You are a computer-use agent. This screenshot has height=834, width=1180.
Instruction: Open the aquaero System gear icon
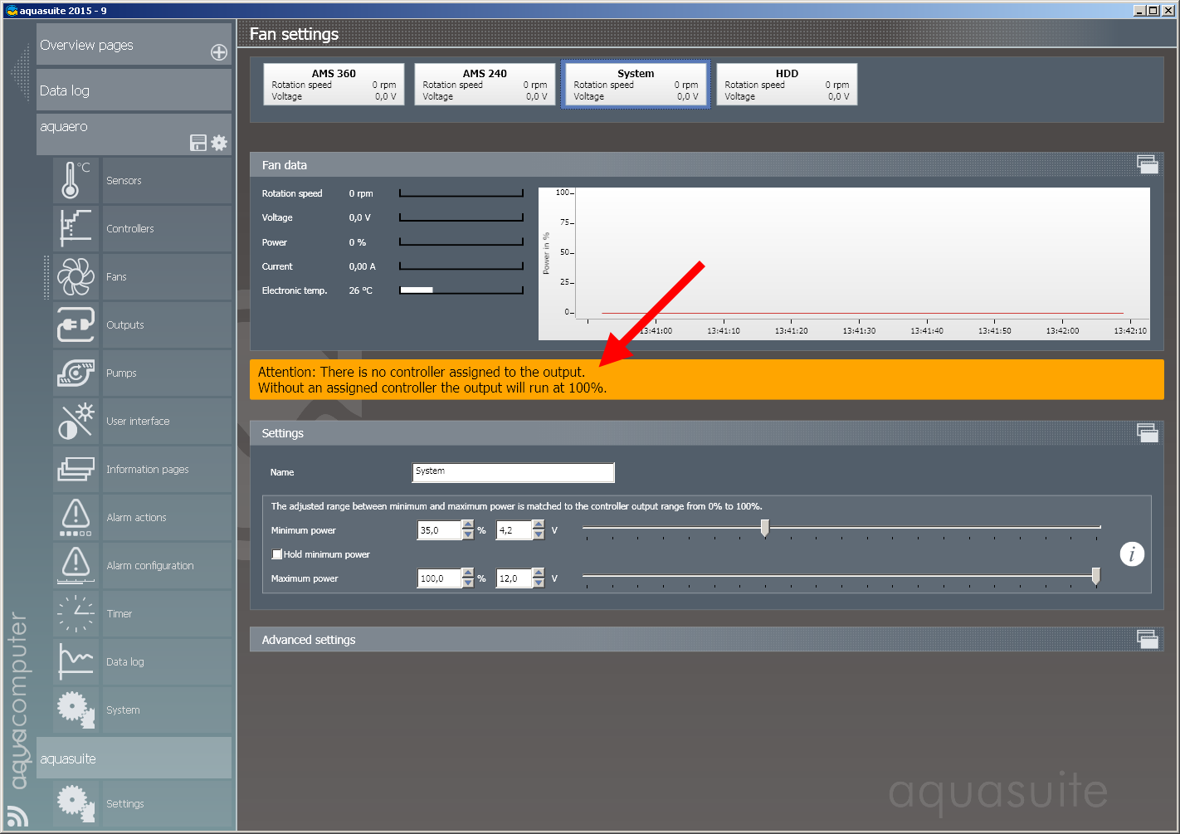click(x=76, y=710)
